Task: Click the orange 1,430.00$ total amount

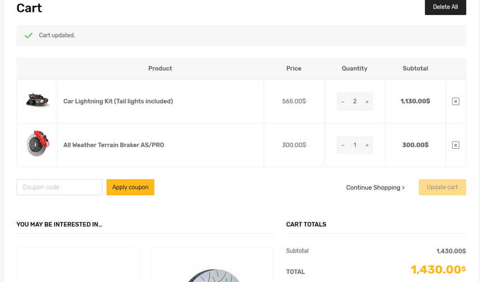Action: [x=439, y=270]
